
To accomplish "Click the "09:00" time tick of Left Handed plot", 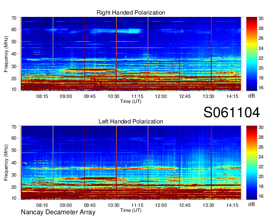I will (66, 205).
